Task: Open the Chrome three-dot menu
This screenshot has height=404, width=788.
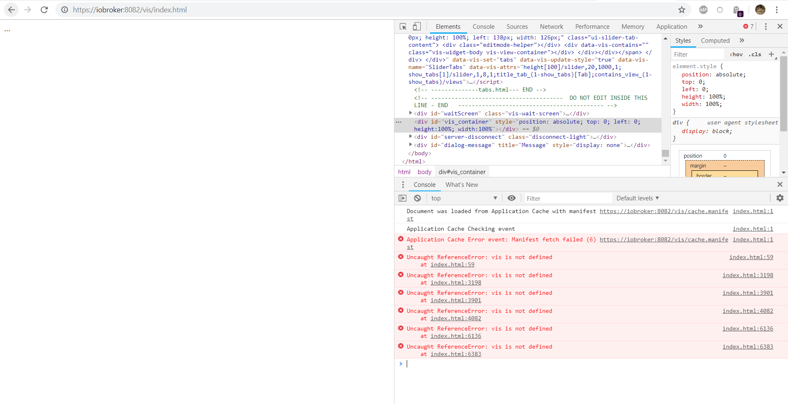Action: point(777,10)
